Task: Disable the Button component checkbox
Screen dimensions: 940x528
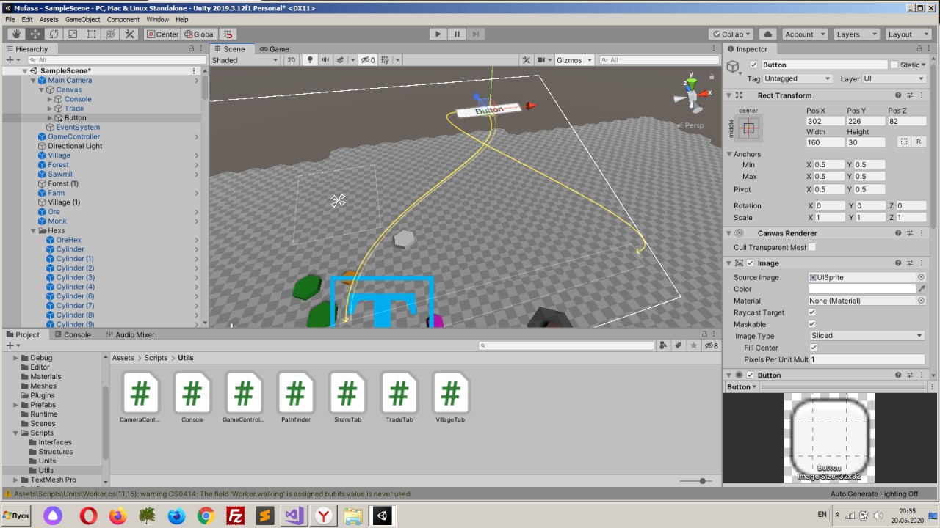Action: click(x=750, y=375)
